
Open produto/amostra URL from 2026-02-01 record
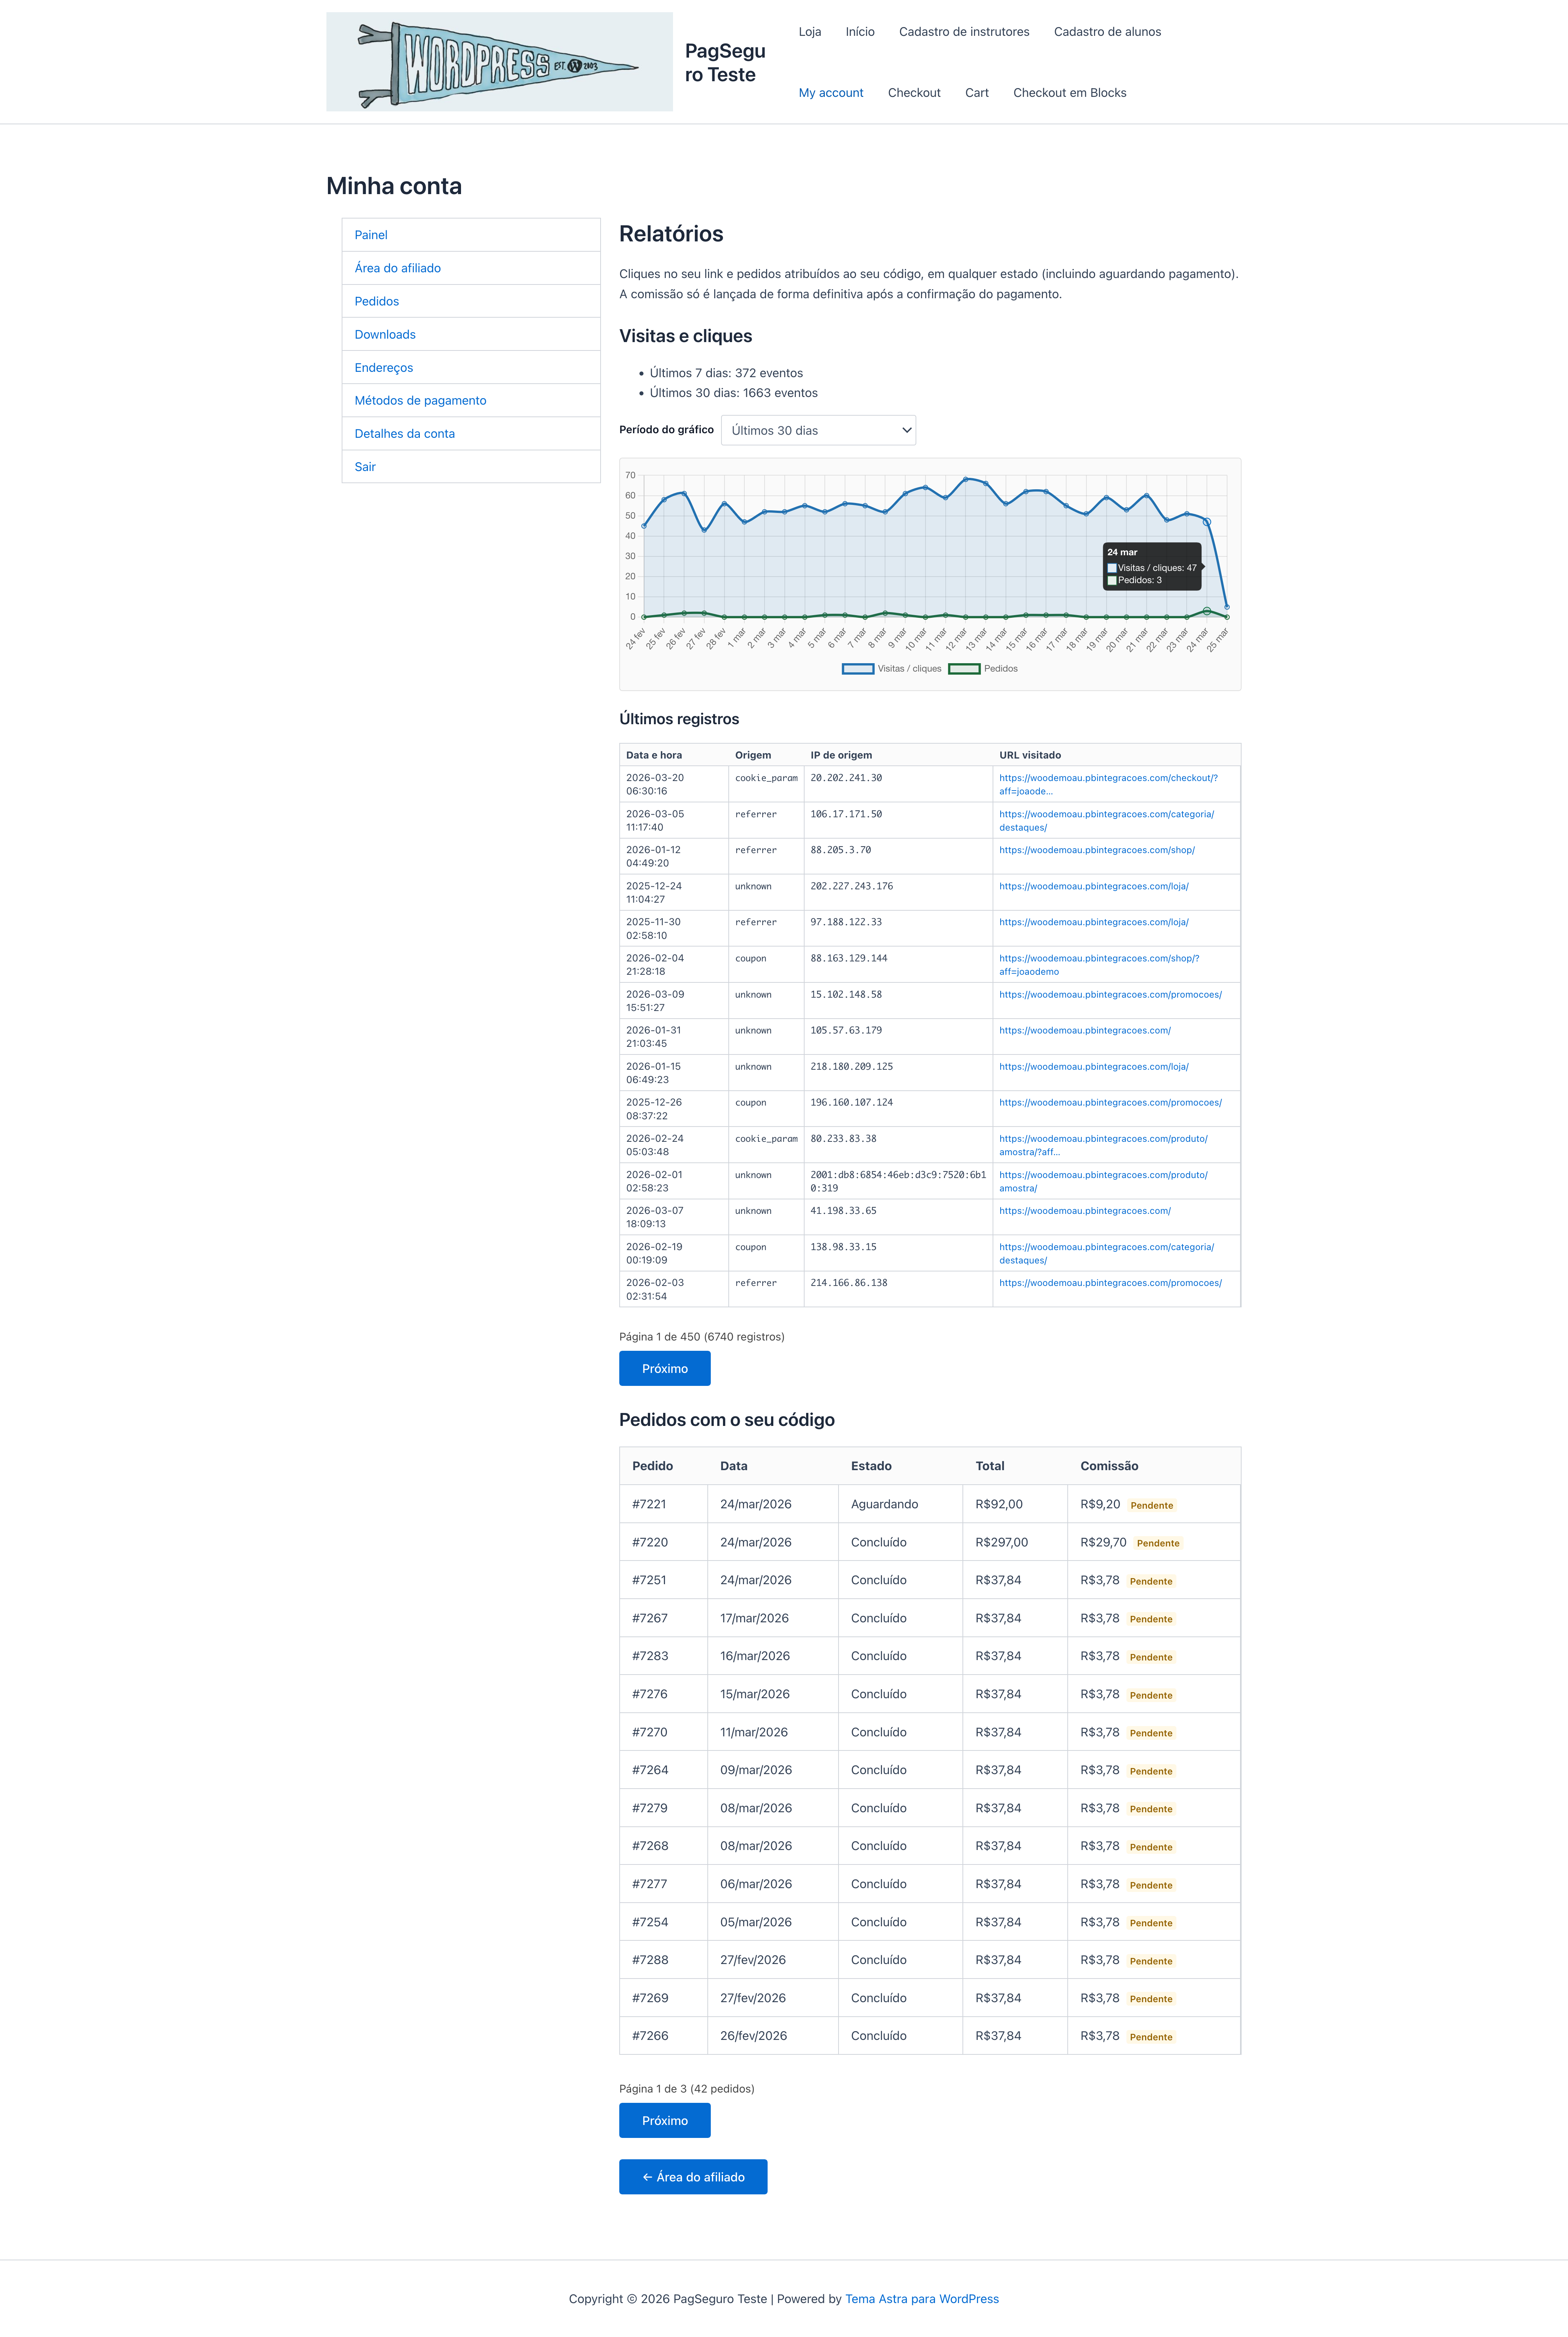[x=1103, y=1181]
